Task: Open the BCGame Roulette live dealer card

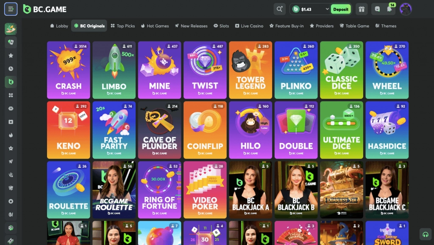Action: (114, 190)
